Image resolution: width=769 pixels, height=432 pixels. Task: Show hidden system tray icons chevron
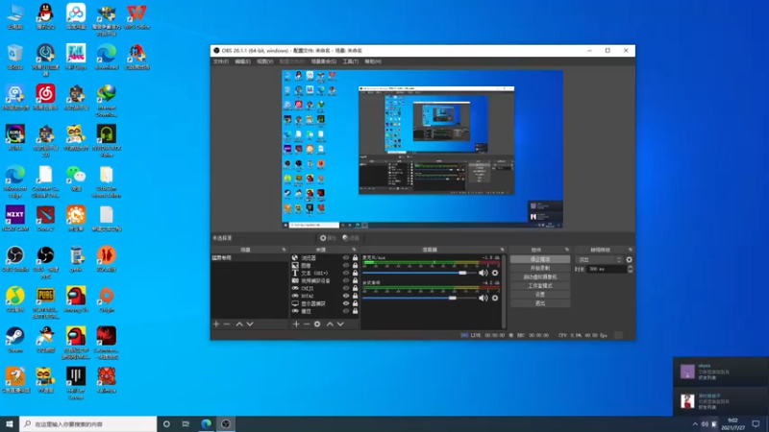click(x=695, y=424)
